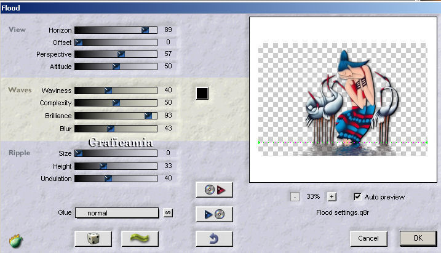Open the Glue mode box showing normal
This screenshot has height=253, width=441.
pos(117,213)
